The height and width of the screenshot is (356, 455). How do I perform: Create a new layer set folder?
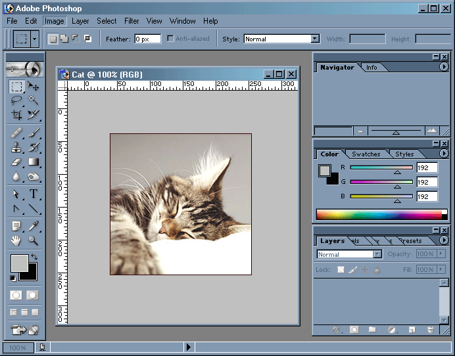[372, 330]
